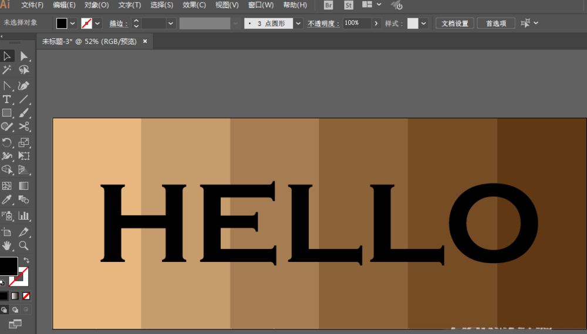Select the Direct Selection tool
The height and width of the screenshot is (334, 587).
point(24,56)
